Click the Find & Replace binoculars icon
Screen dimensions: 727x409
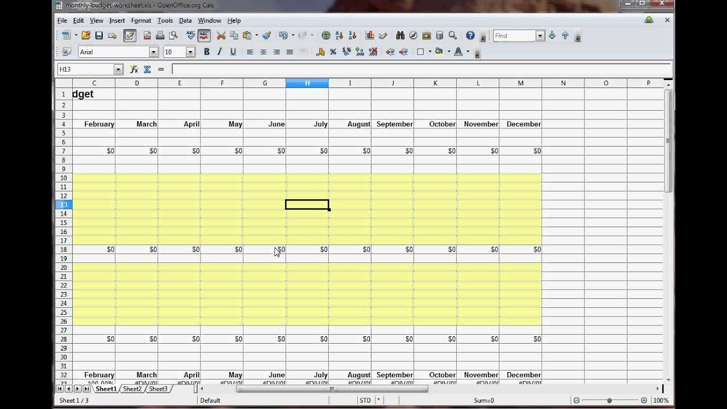(x=400, y=35)
